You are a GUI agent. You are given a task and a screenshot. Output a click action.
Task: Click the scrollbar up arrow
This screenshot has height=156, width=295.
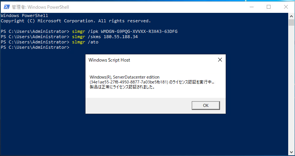pos(292,16)
